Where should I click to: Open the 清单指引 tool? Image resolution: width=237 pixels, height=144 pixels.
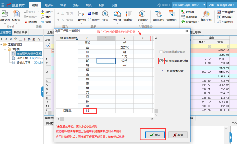[129, 14]
